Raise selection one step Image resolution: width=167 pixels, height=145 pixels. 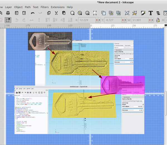pyautogui.click(x=55, y=20)
